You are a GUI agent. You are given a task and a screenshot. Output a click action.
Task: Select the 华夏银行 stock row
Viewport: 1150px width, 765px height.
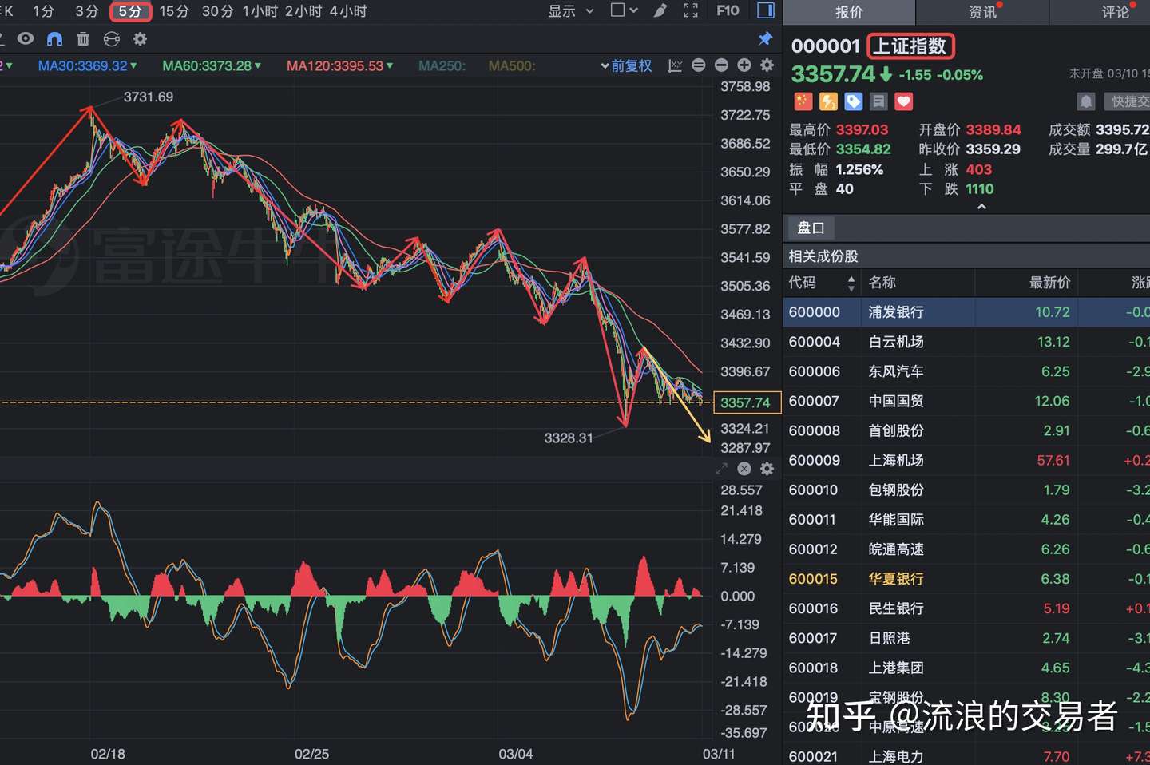pos(966,579)
